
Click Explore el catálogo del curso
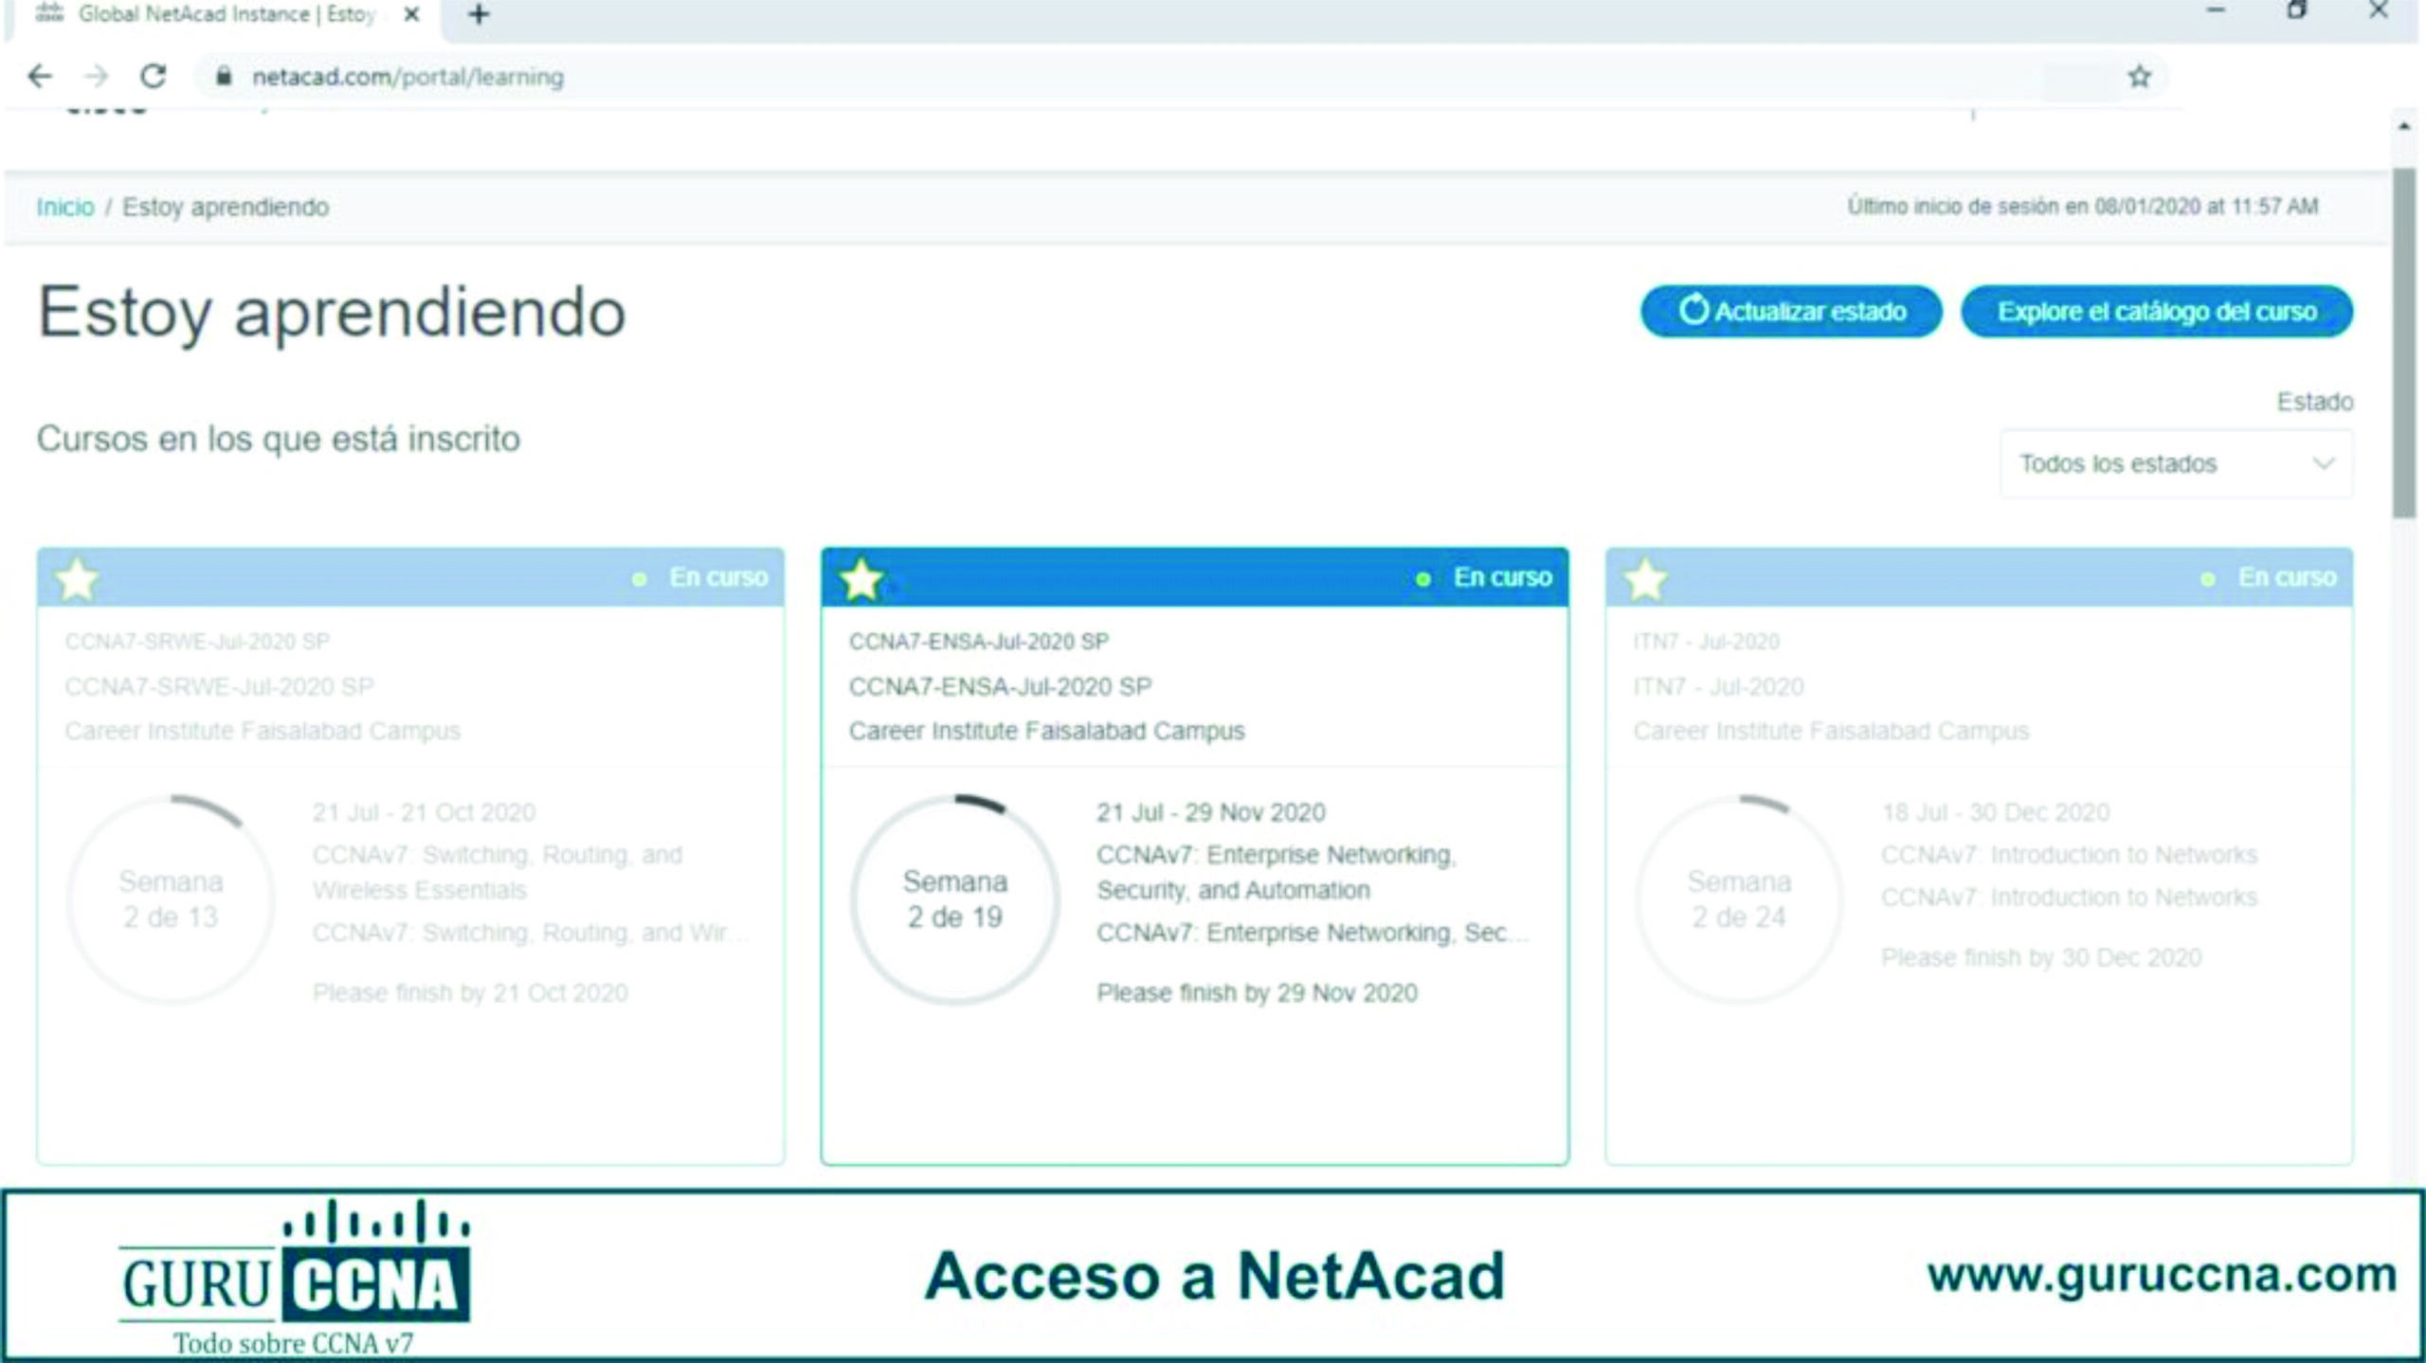click(x=2157, y=311)
